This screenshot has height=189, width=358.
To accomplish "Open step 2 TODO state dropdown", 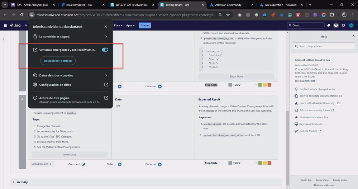I will tap(234, 163).
